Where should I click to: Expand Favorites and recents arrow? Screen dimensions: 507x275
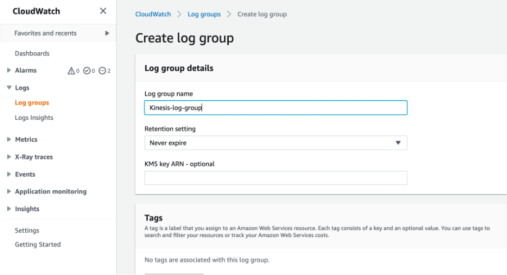click(x=107, y=33)
